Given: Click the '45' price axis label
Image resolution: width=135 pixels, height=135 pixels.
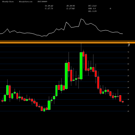Looking at the screenshot, I should click(x=128, y=82).
